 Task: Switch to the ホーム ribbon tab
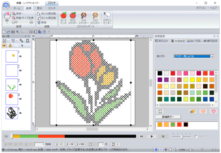[17, 8]
